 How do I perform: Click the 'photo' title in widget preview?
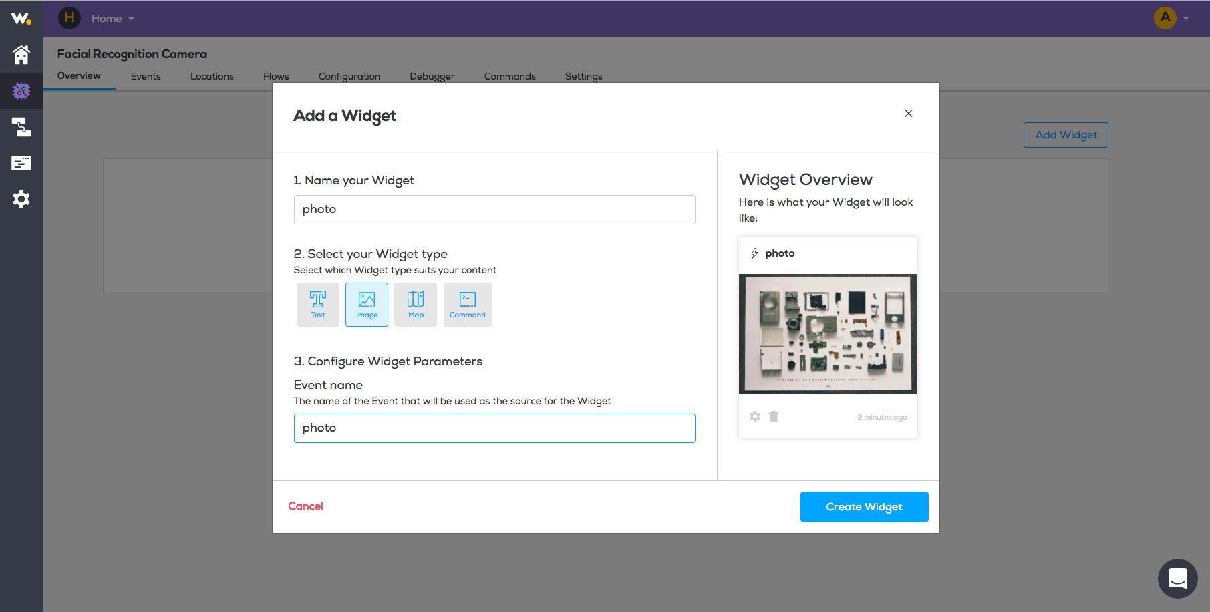tap(780, 253)
